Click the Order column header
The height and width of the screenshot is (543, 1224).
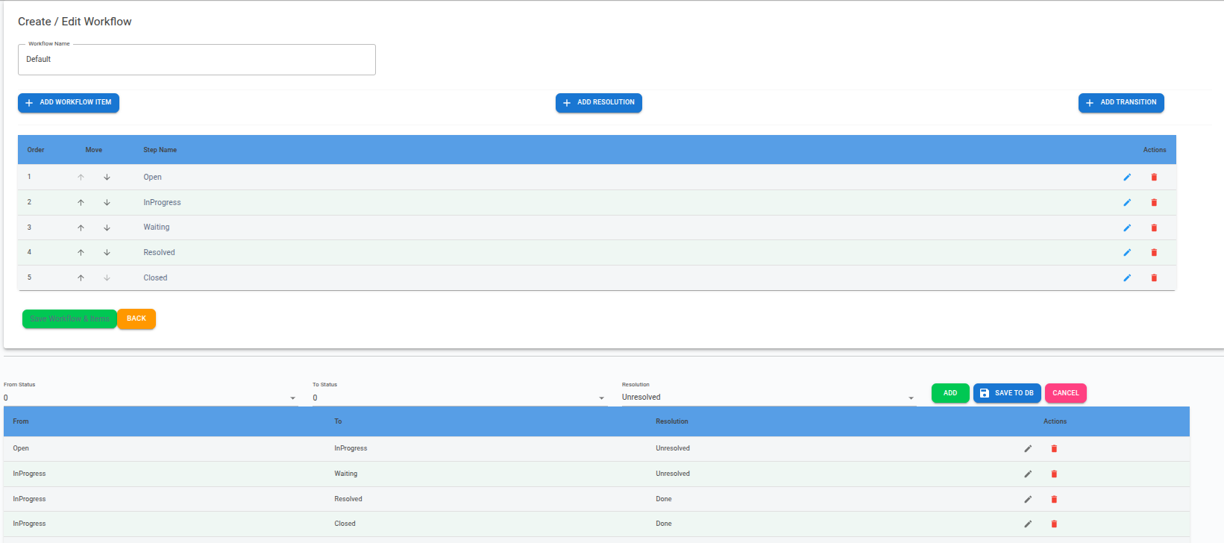click(x=36, y=150)
